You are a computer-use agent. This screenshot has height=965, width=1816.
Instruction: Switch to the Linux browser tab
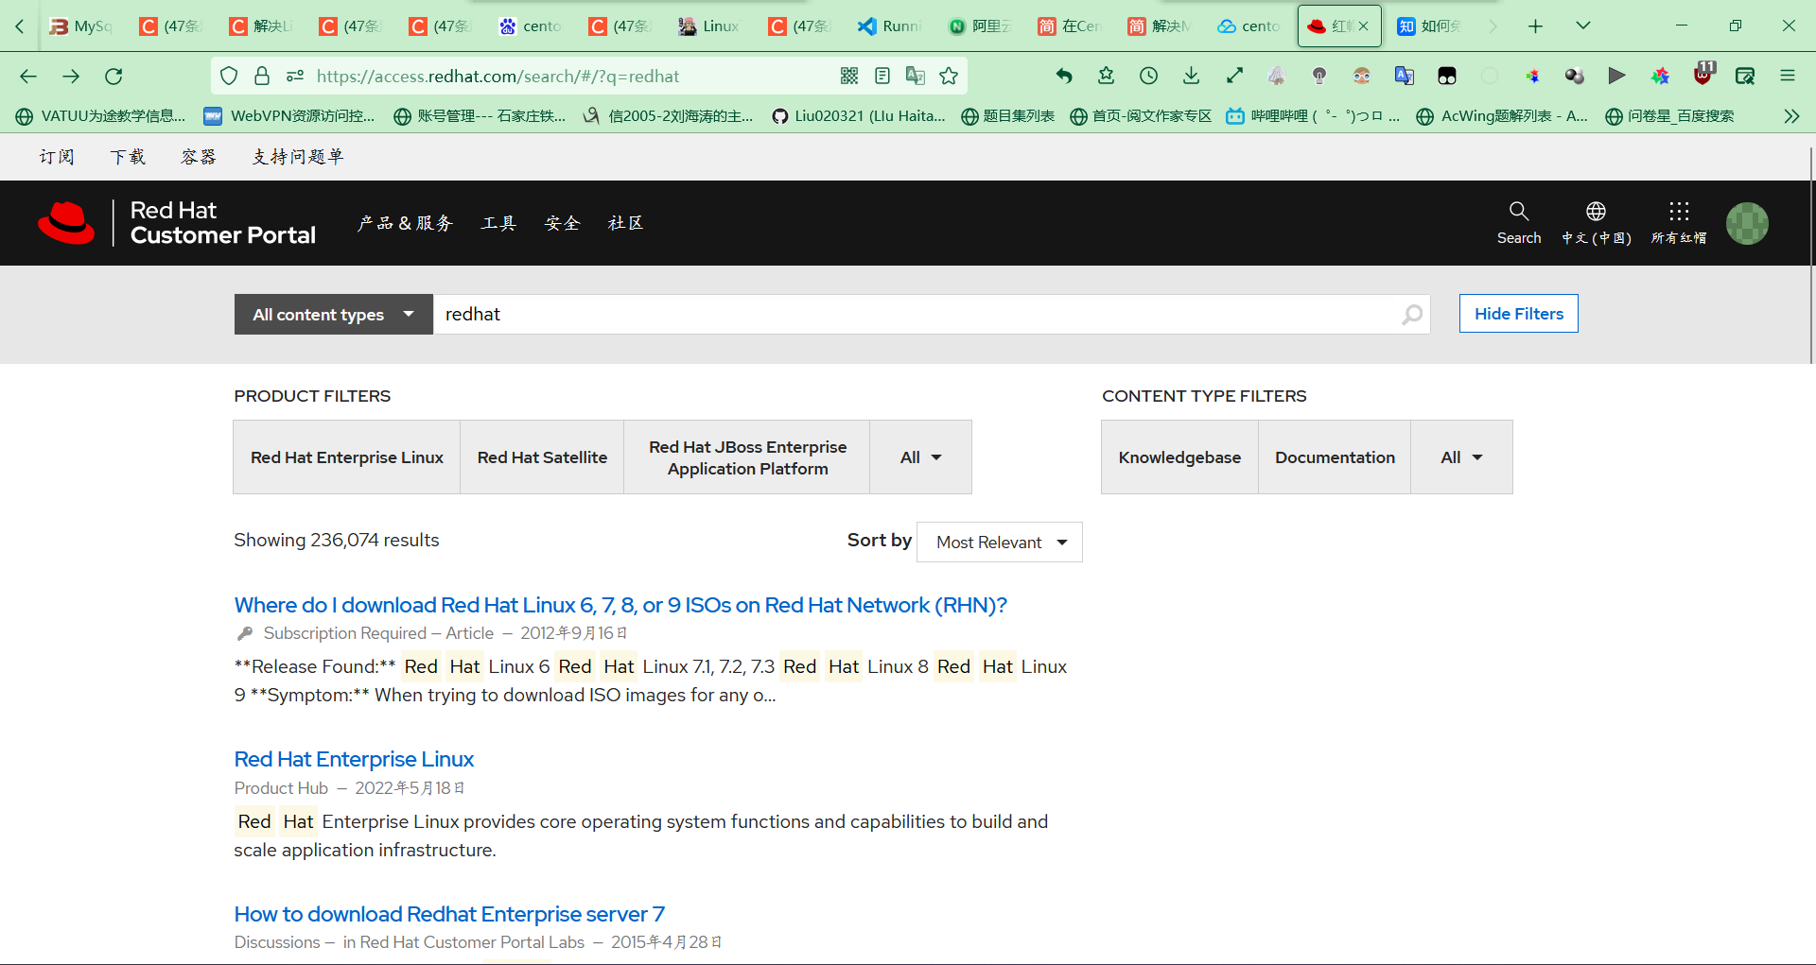point(709,26)
